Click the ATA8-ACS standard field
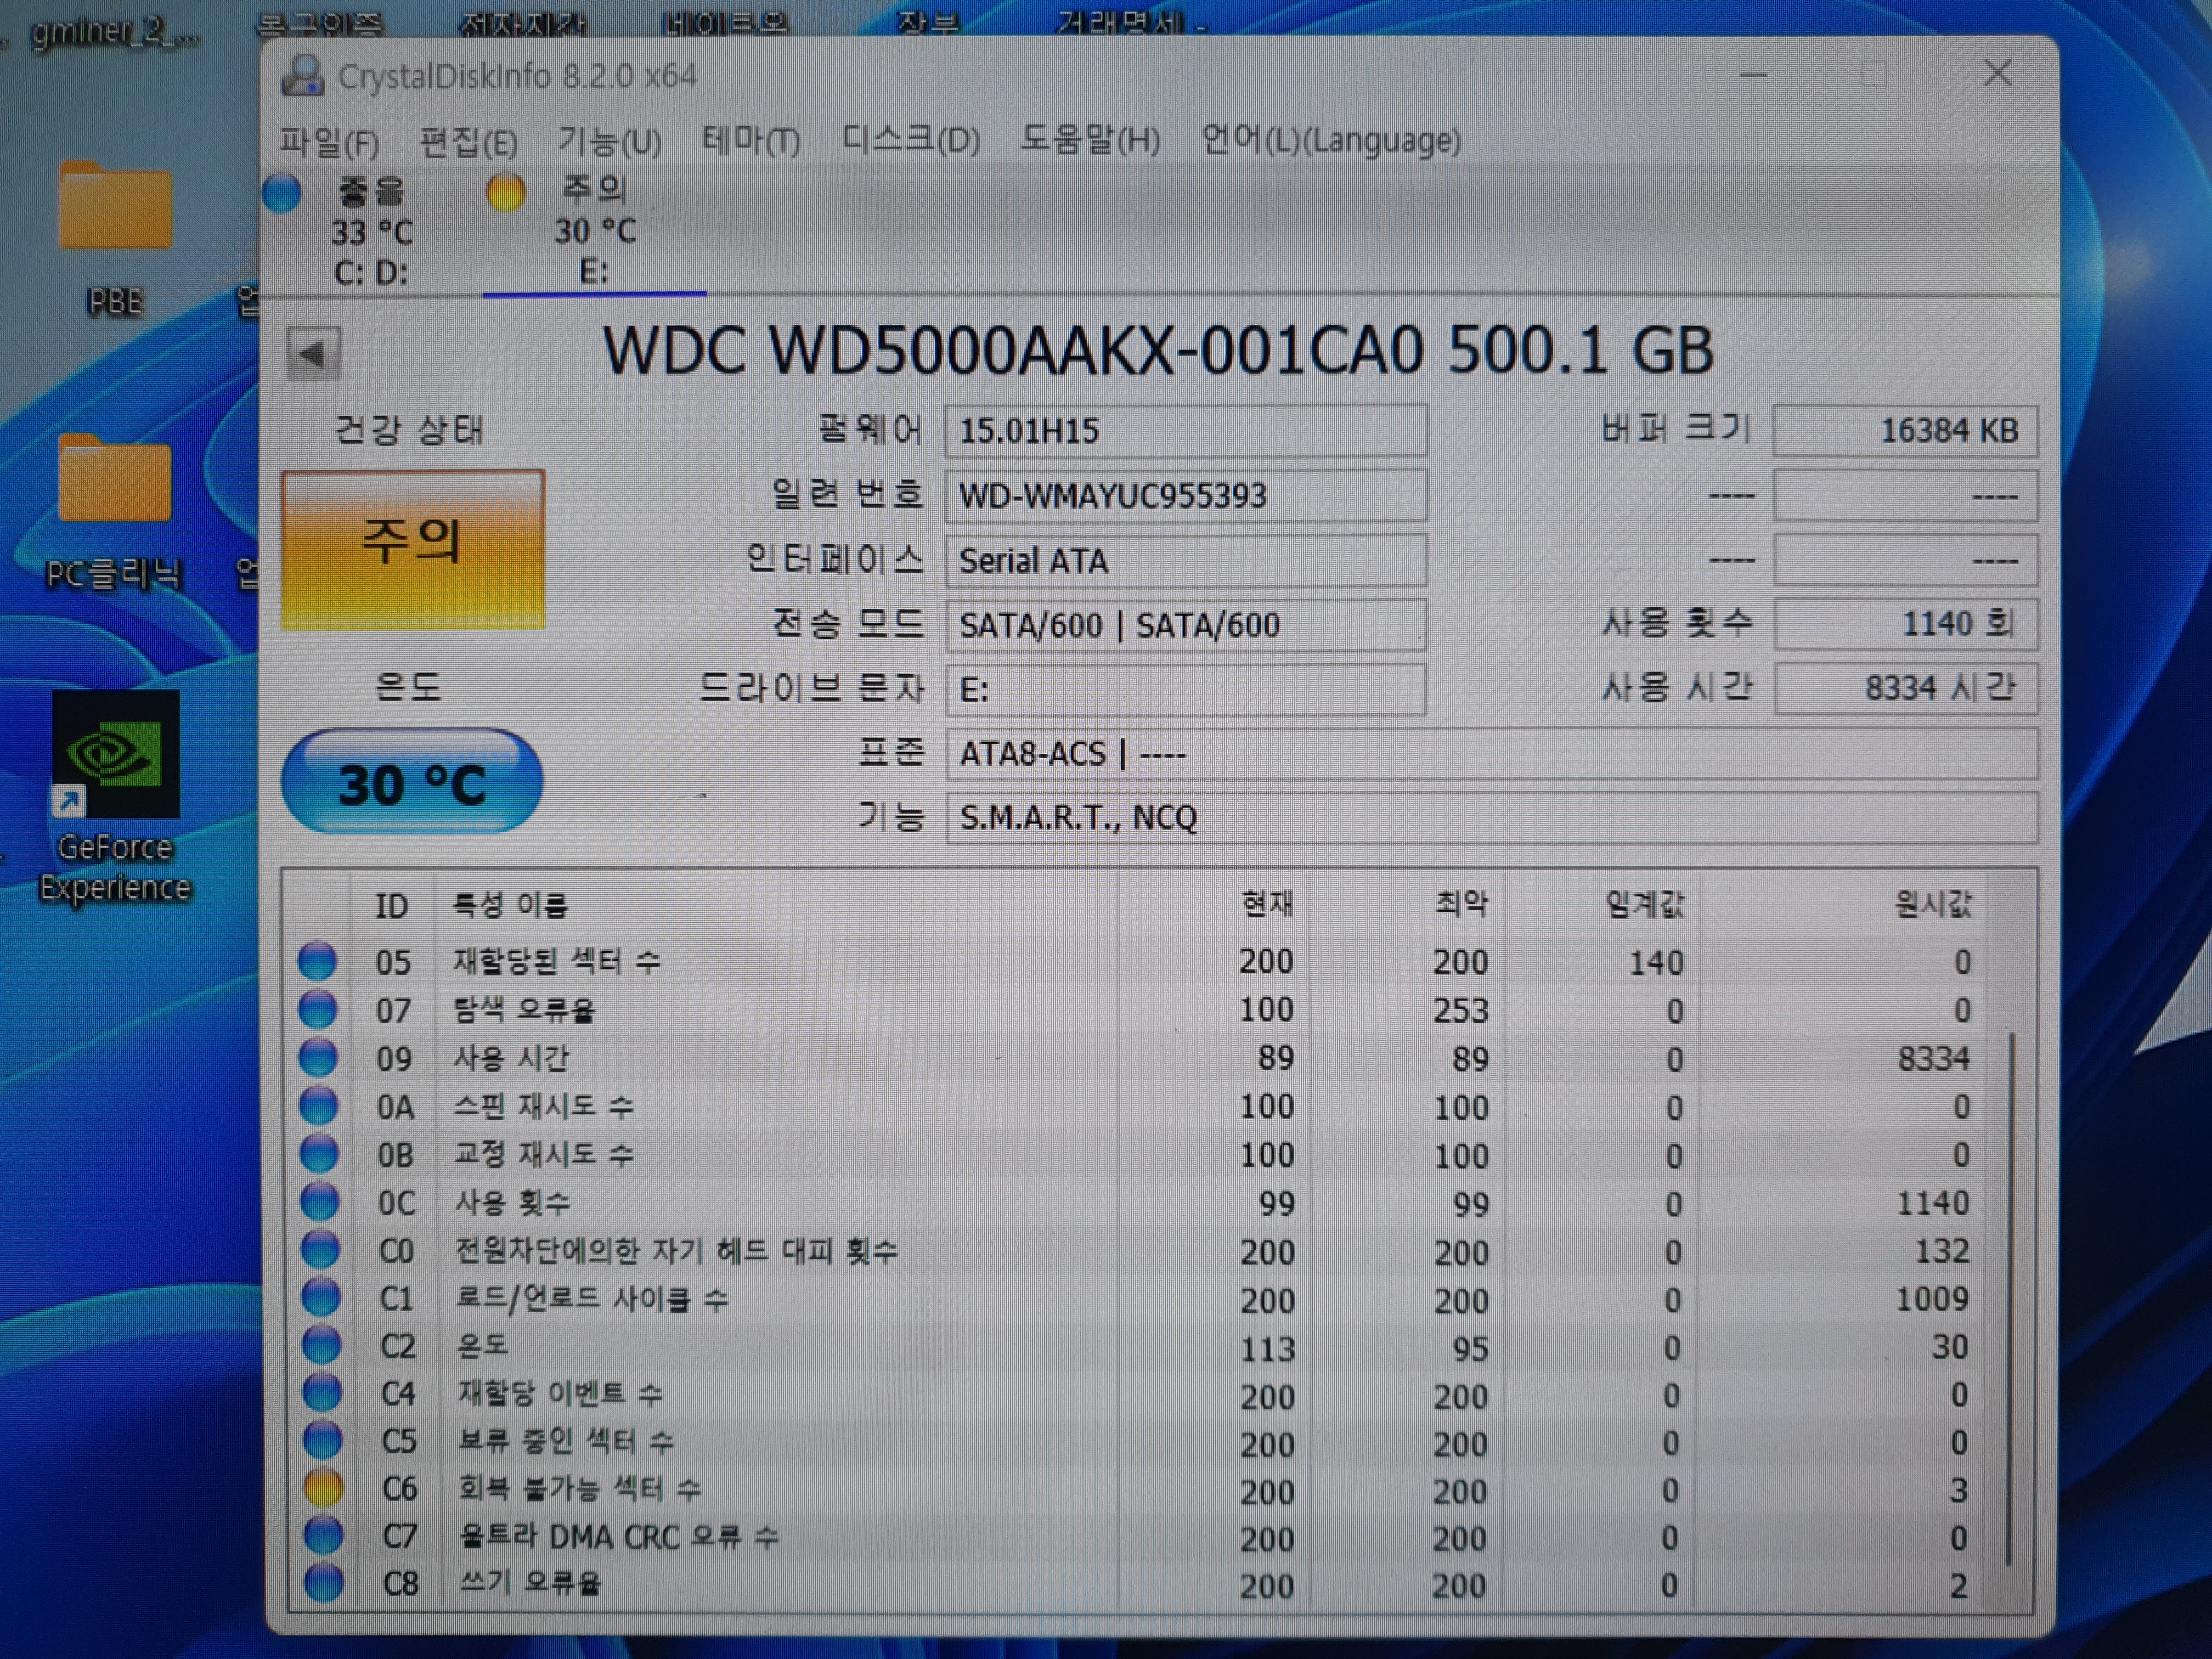The image size is (2212, 1659). click(x=1491, y=753)
